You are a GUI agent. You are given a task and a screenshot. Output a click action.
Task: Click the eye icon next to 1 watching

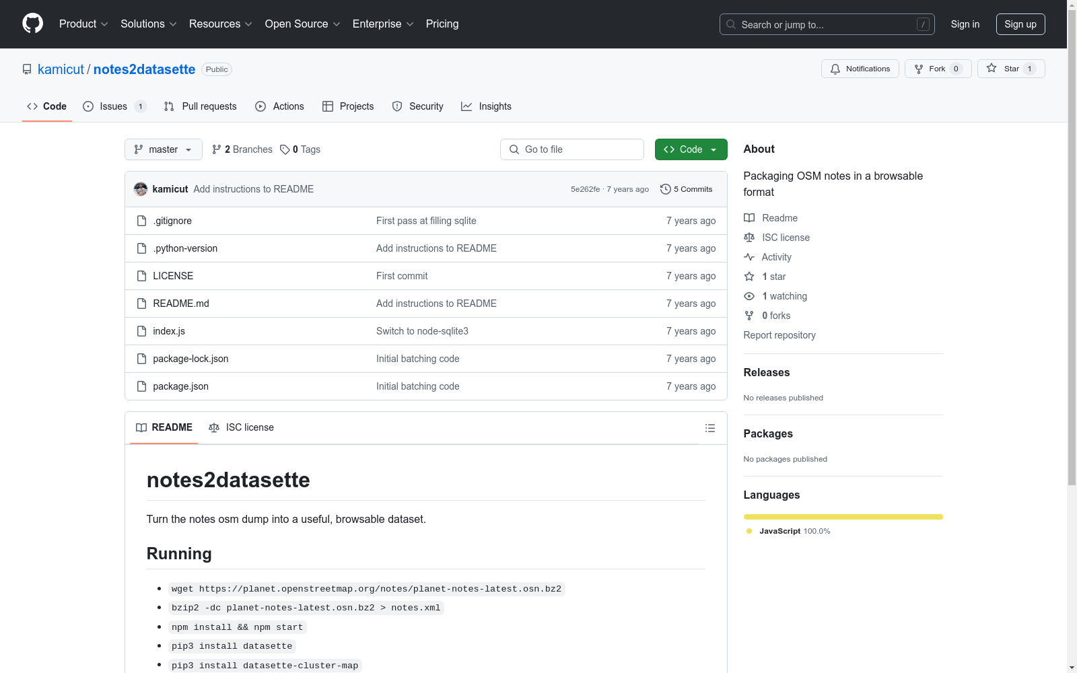749,296
